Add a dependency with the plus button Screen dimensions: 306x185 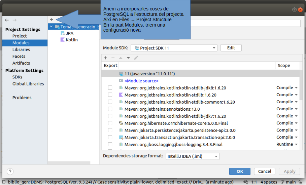[x=105, y=58]
